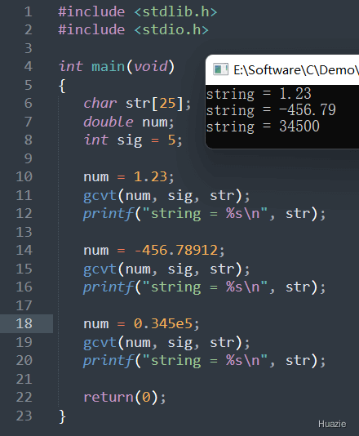Click the gcvt call on line 19
The width and height of the screenshot is (359, 436).
pos(166,342)
